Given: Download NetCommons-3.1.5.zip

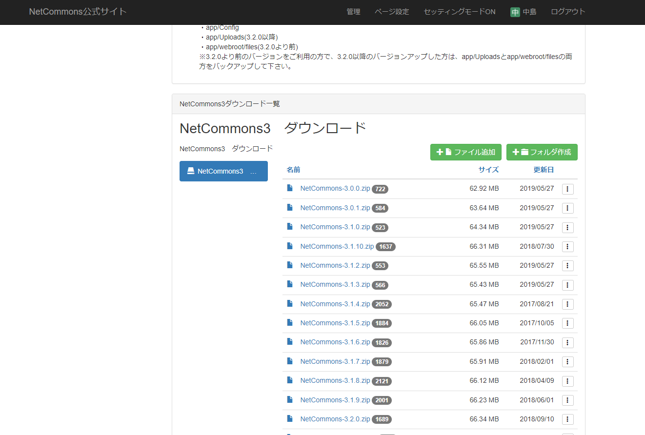Looking at the screenshot, I should click(335, 323).
